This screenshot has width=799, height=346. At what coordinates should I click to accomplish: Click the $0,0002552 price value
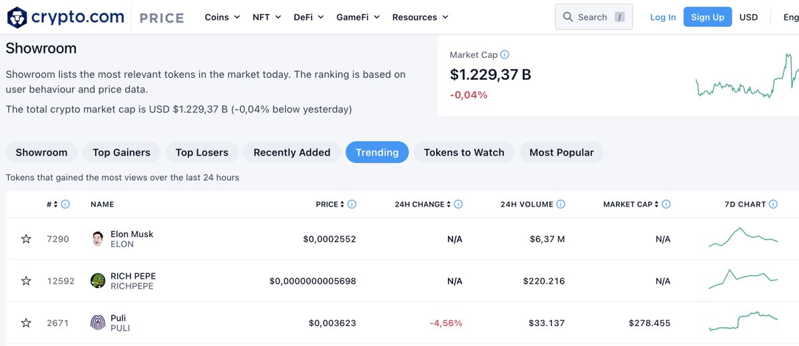(330, 239)
